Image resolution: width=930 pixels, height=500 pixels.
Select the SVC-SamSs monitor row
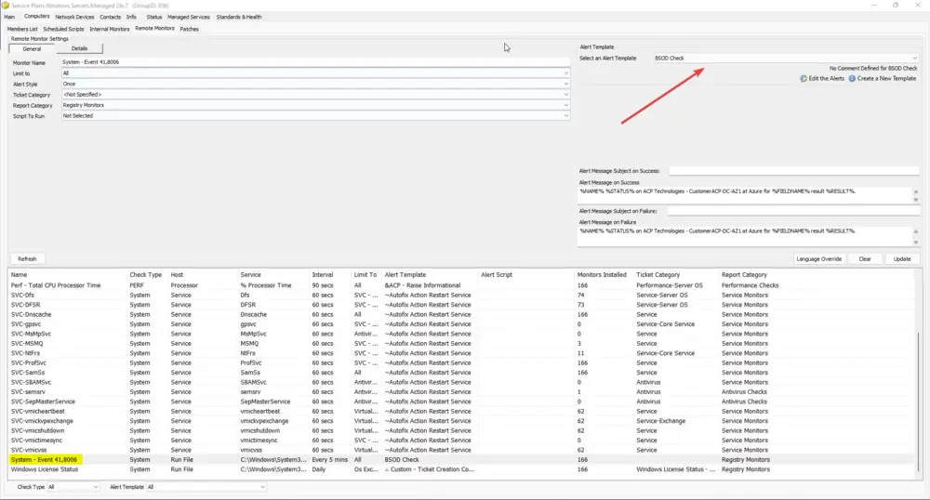tap(461, 373)
